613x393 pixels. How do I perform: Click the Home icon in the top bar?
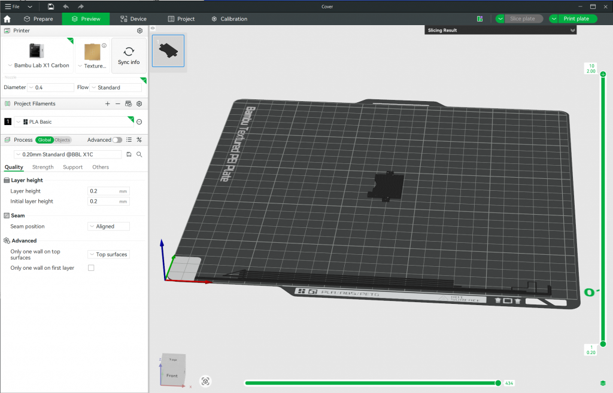(7, 19)
